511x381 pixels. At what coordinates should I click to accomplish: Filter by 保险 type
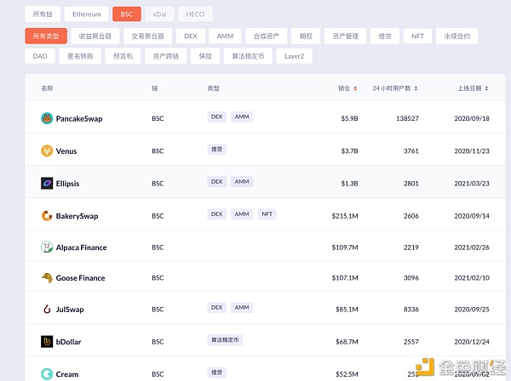(x=205, y=56)
